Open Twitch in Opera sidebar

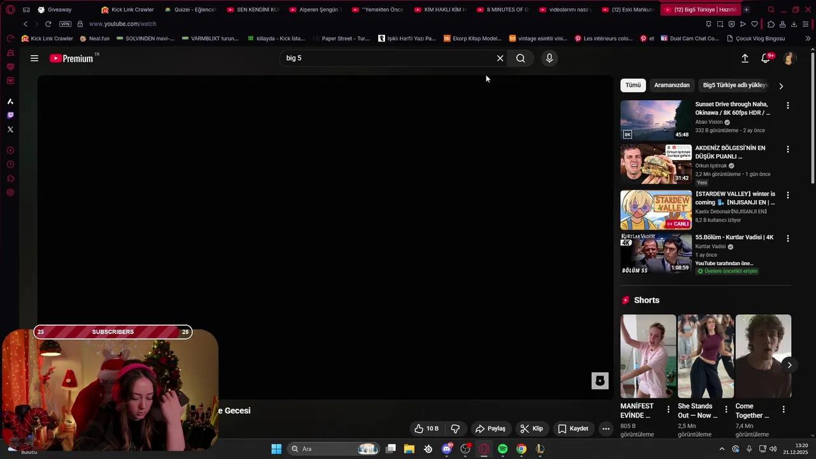(10, 115)
